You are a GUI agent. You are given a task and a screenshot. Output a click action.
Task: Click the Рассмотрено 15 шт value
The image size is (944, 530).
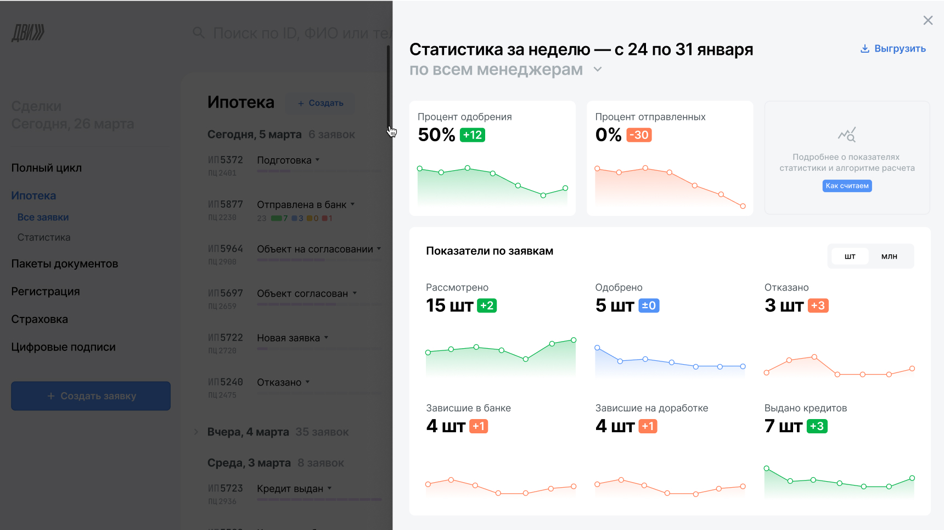coord(449,305)
